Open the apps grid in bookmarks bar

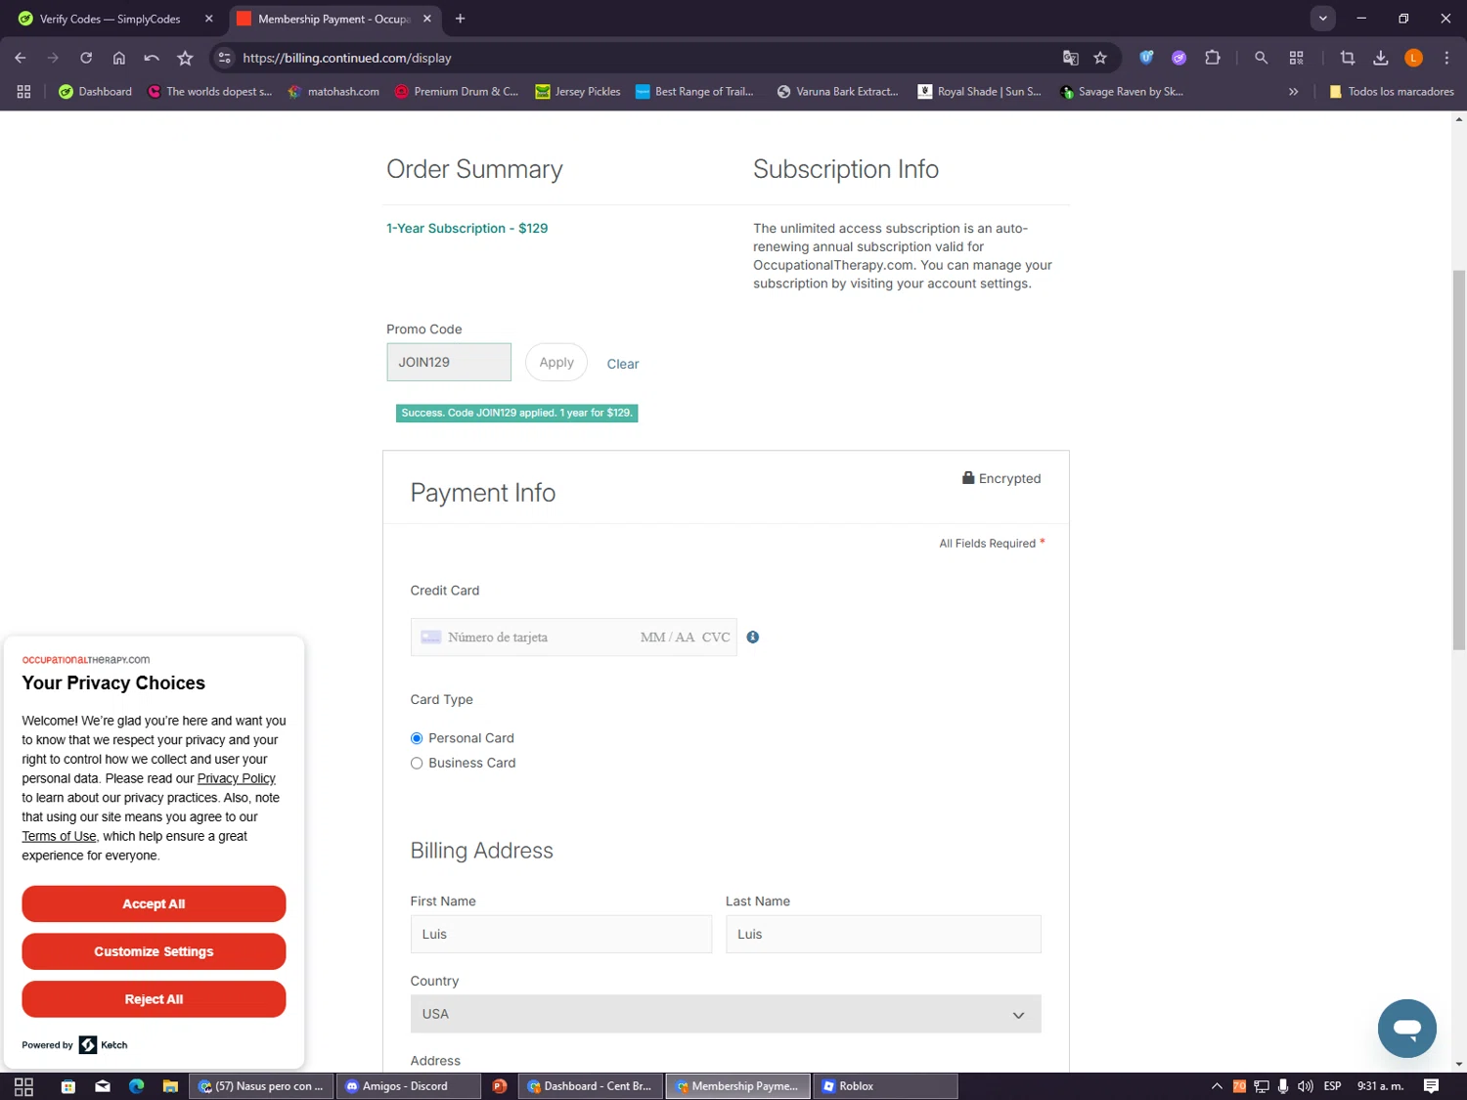point(24,91)
